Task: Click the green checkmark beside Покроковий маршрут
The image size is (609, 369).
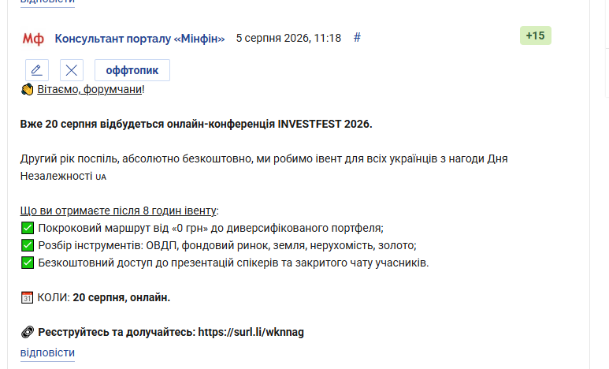Action: (x=28, y=228)
